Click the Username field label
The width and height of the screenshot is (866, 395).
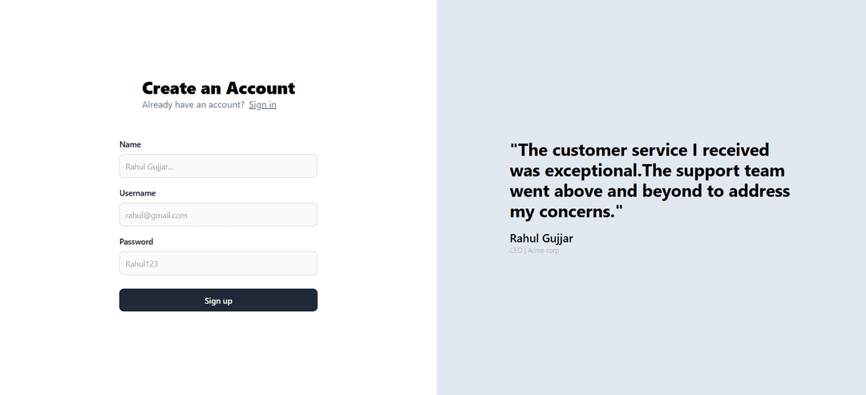click(138, 193)
